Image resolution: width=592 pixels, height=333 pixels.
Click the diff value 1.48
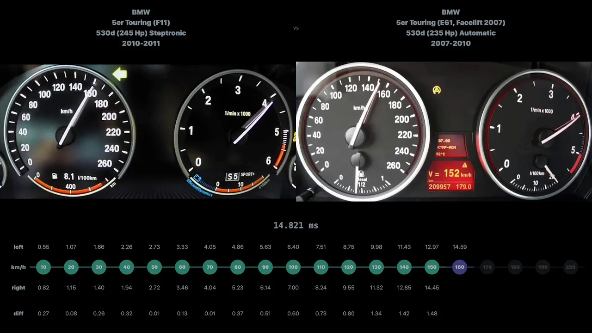[432, 314]
